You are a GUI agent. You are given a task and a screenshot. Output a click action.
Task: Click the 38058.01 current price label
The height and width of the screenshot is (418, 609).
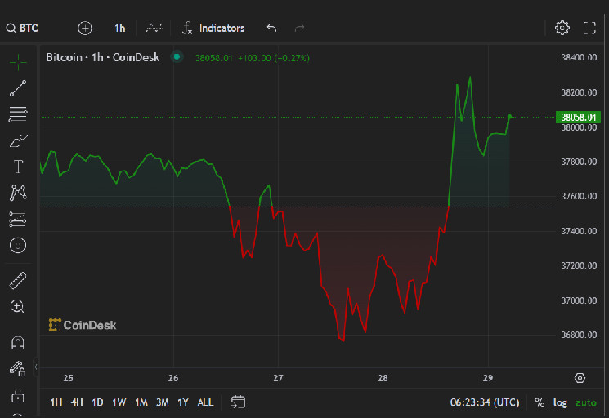(x=579, y=118)
